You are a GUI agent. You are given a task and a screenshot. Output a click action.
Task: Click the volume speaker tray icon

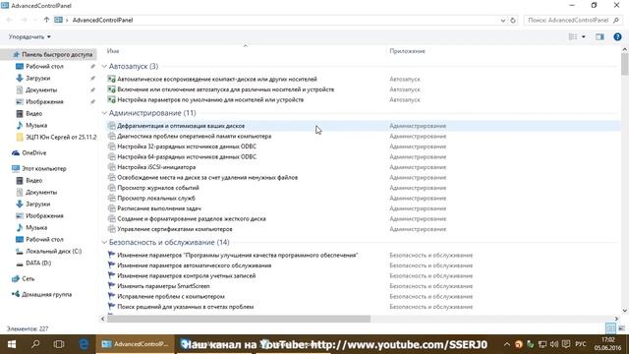(x=554, y=344)
